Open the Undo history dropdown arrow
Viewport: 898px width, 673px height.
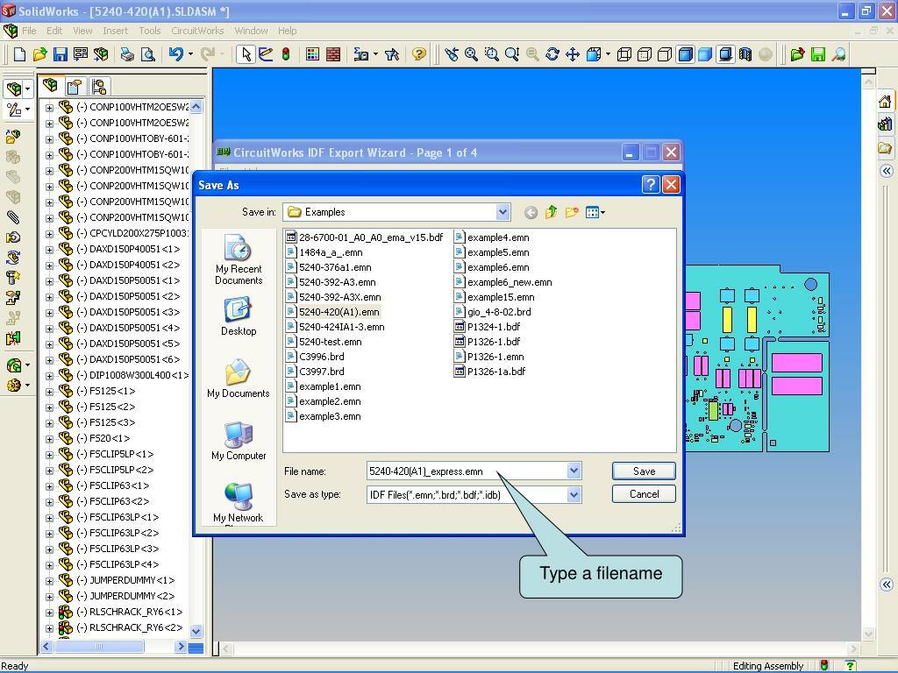click(x=190, y=54)
